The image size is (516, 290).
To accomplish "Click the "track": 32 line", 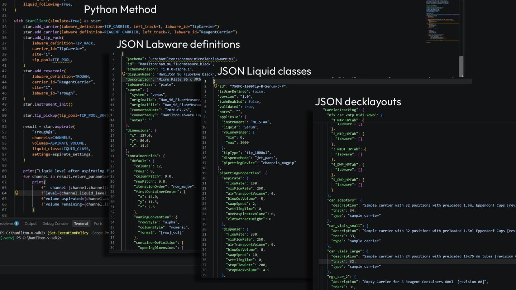I will [x=344, y=261].
